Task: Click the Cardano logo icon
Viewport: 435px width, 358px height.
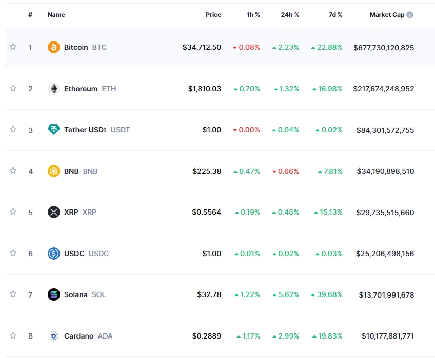Action: pyautogui.click(x=54, y=336)
